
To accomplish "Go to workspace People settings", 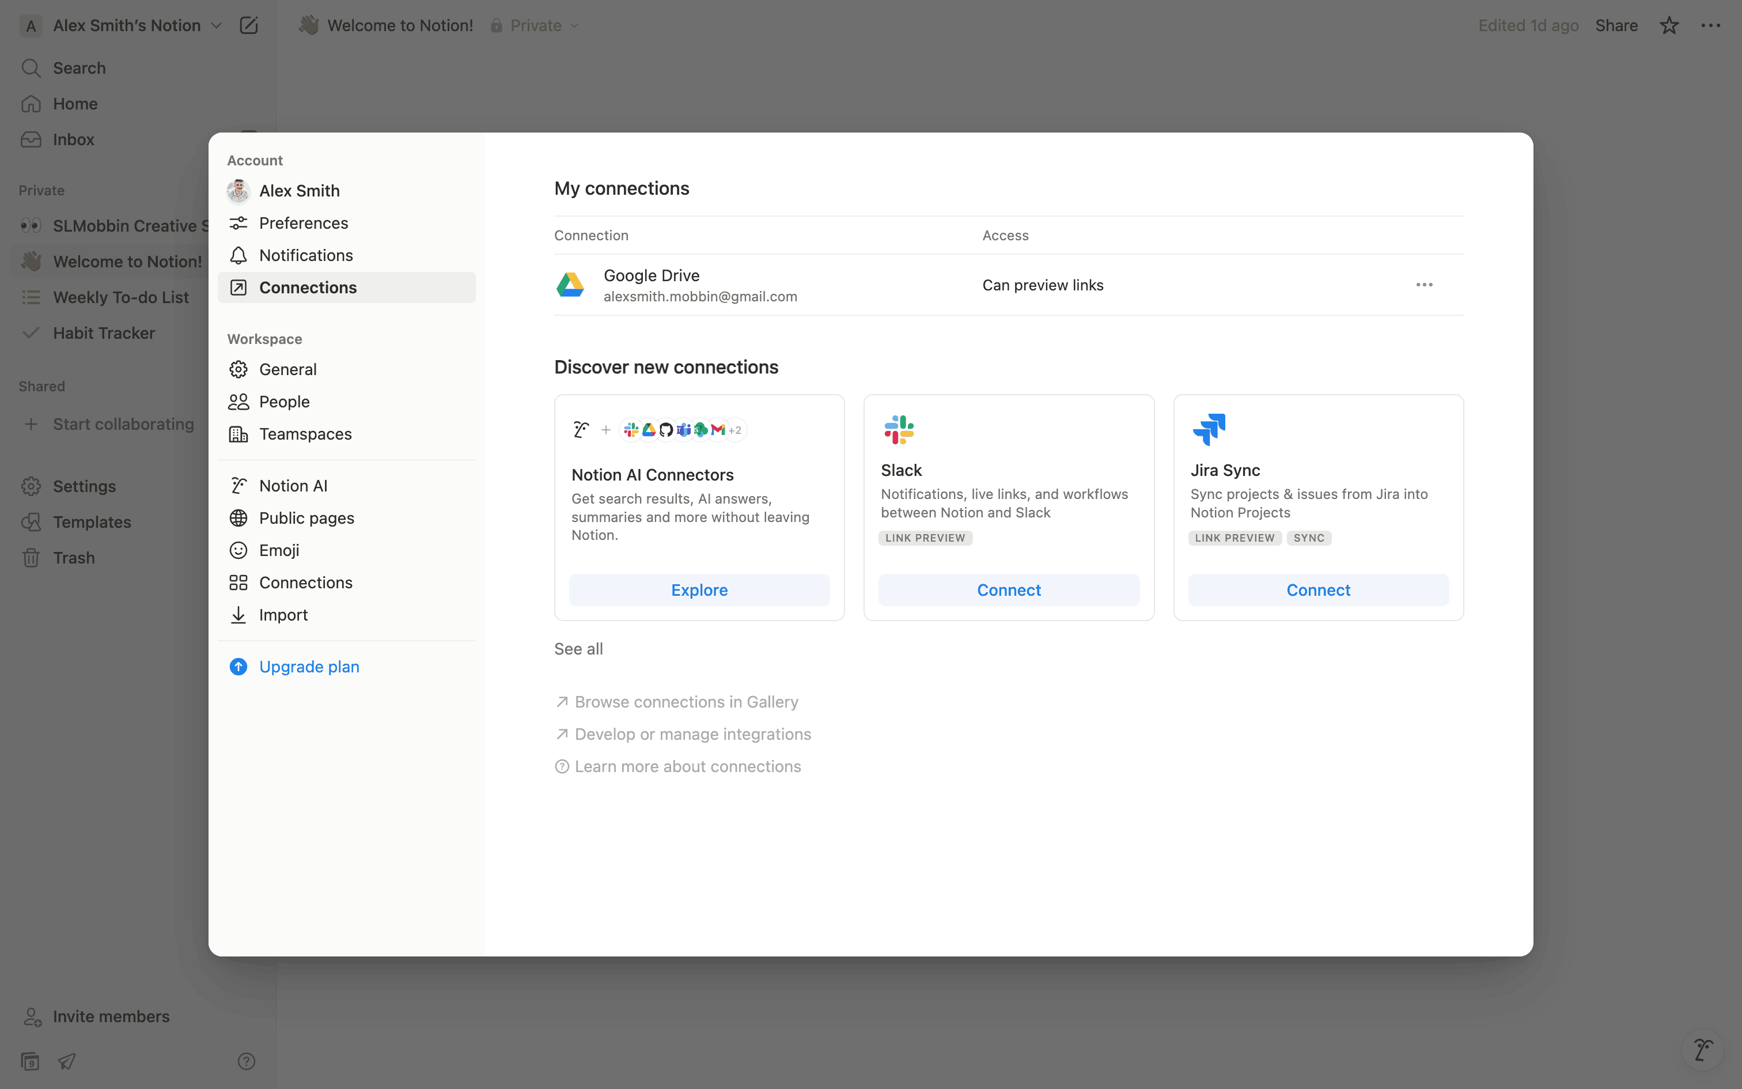I will coord(283,402).
